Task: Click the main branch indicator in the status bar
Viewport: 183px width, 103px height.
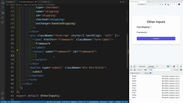Action: click(4, 102)
